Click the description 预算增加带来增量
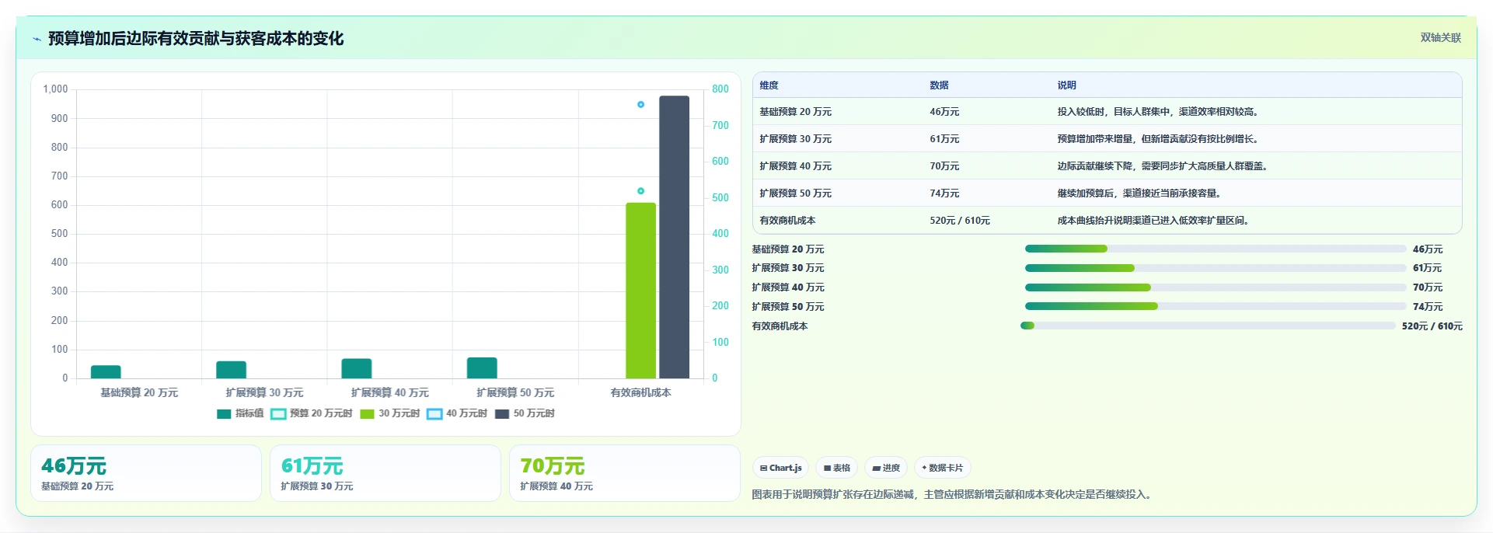The height and width of the screenshot is (533, 1493). pyautogui.click(x=1158, y=139)
